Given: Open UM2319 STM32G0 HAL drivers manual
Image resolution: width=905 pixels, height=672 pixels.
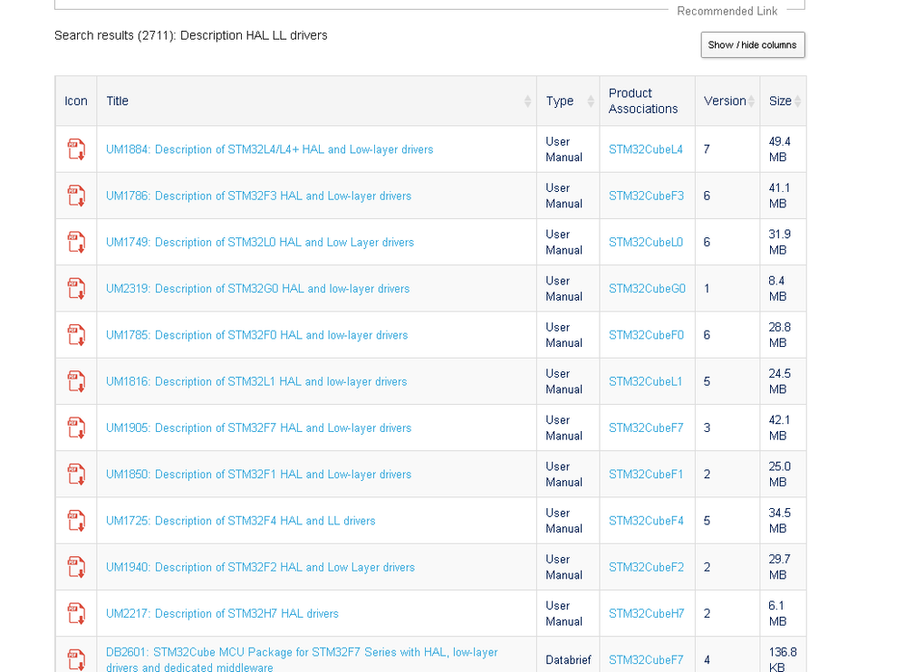Looking at the screenshot, I should pyautogui.click(x=257, y=288).
